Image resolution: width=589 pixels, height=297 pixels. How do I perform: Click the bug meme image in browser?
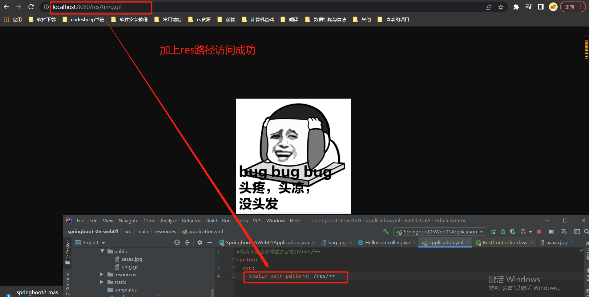coord(293,156)
